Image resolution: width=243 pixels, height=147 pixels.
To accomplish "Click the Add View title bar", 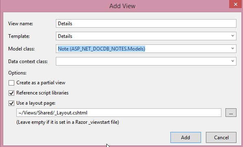I will [x=122, y=6].
